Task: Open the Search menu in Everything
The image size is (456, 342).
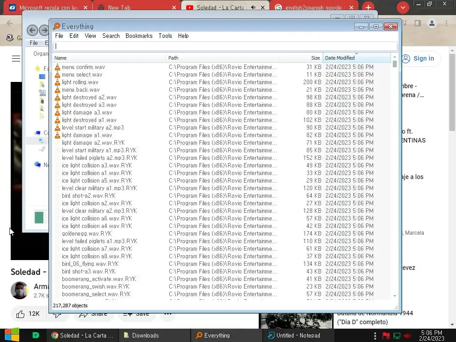Action: [111, 36]
